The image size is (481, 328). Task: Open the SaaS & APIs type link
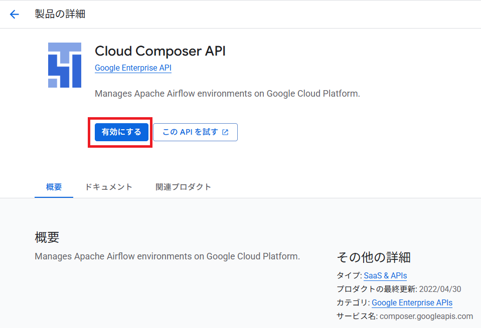(x=385, y=275)
